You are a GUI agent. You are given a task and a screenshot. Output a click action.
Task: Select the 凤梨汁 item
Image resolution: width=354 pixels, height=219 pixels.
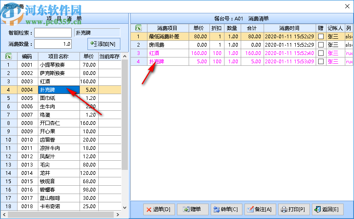point(59,157)
